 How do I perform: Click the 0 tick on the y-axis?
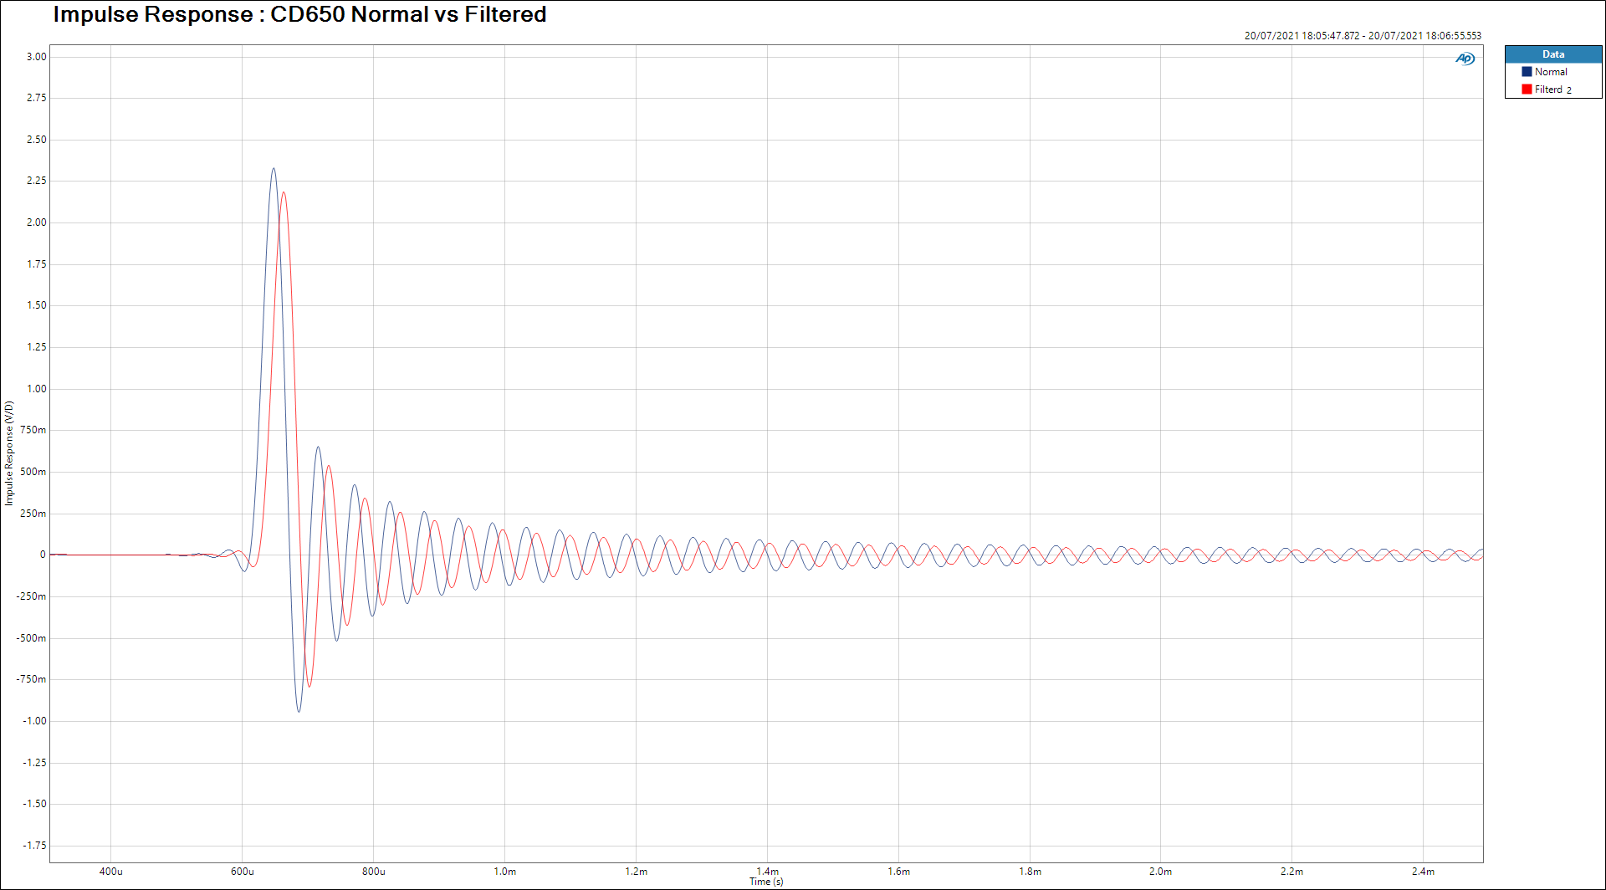pos(43,555)
